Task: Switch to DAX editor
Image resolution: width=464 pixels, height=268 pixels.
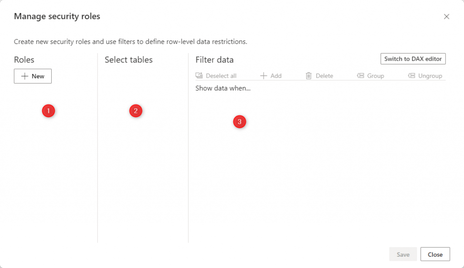Action: [x=413, y=59]
